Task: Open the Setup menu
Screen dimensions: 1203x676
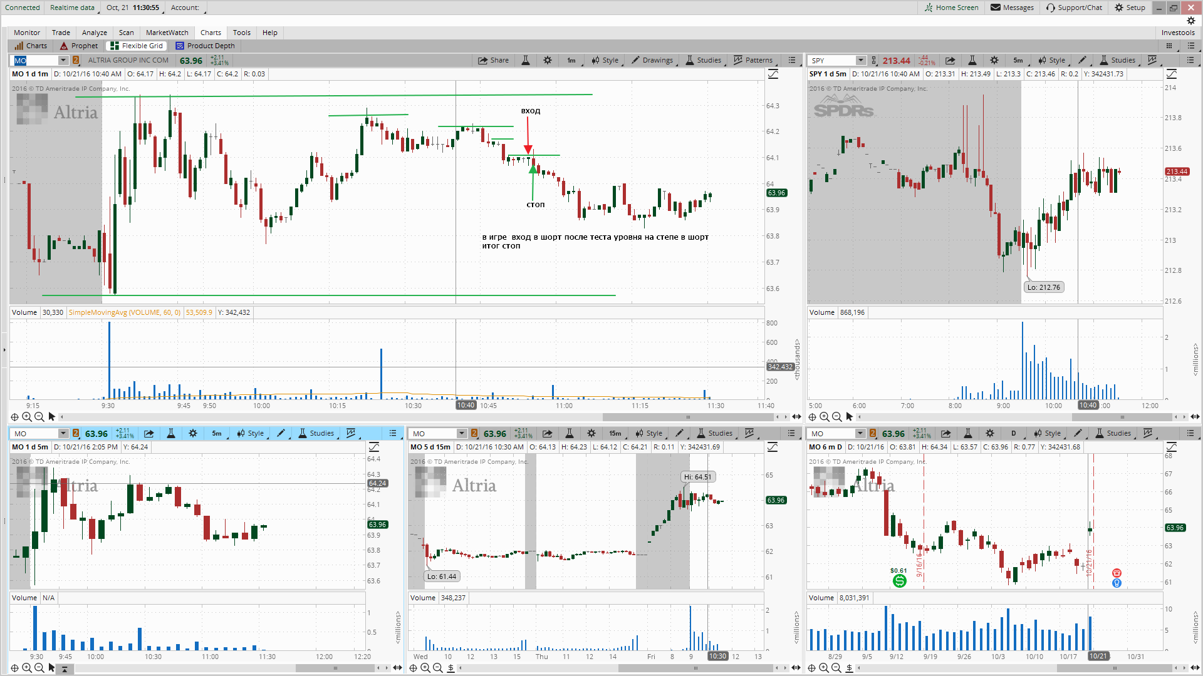Action: click(x=1130, y=8)
